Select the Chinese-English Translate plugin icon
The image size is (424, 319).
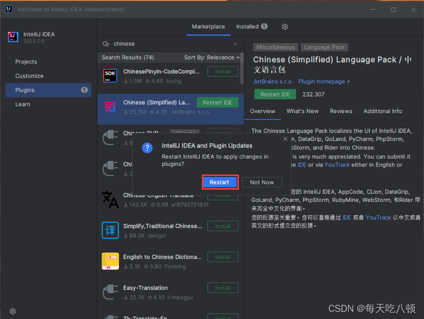[110, 199]
